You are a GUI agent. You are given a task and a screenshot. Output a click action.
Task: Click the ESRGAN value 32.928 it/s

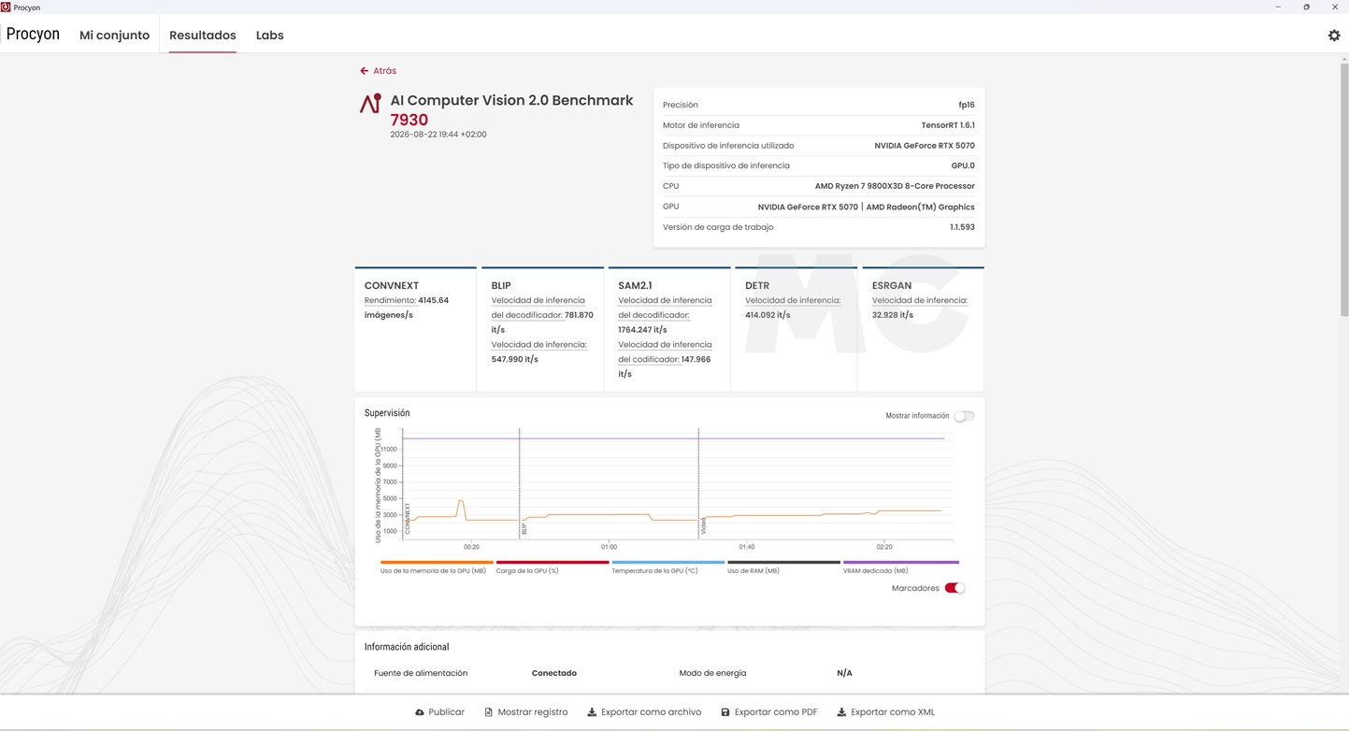(x=893, y=315)
